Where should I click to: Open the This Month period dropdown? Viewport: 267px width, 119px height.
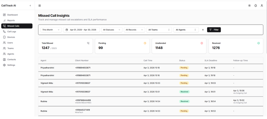51,30
